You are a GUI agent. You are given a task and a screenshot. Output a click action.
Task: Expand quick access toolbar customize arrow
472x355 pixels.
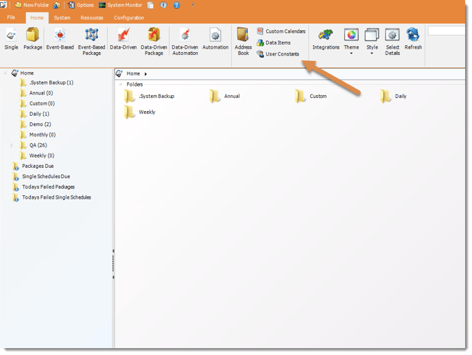[193, 5]
